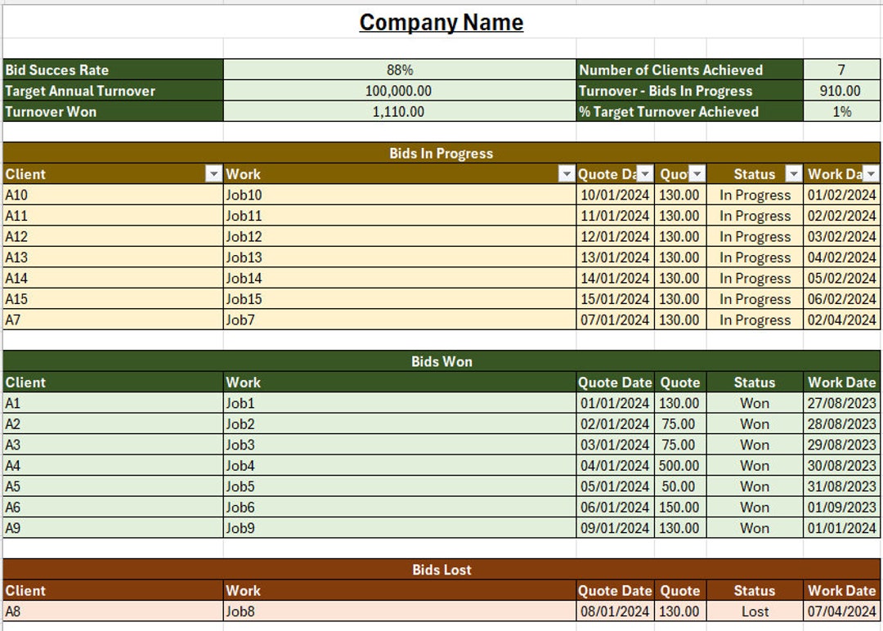Select the 500.00 quote for Job4
This screenshot has width=883, height=631.
tap(679, 465)
